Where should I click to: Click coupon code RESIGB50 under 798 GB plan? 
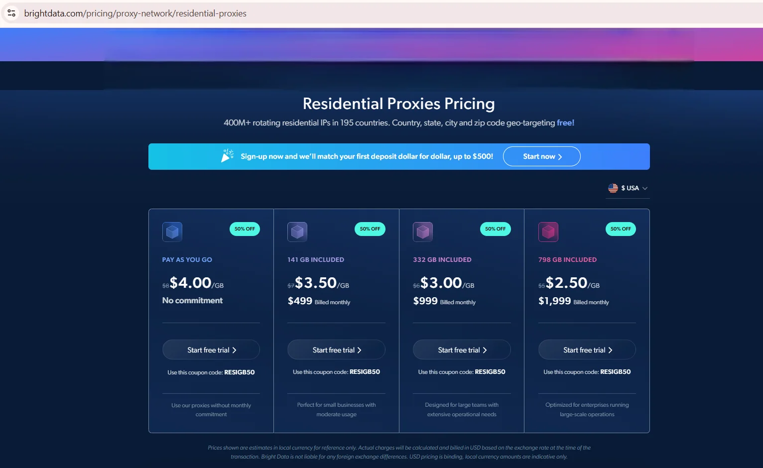pyautogui.click(x=616, y=372)
